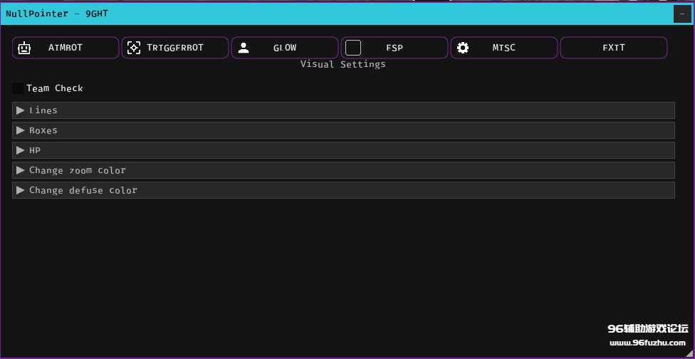Click the gear icon for Misc settings
This screenshot has width=695, height=359.
point(463,48)
